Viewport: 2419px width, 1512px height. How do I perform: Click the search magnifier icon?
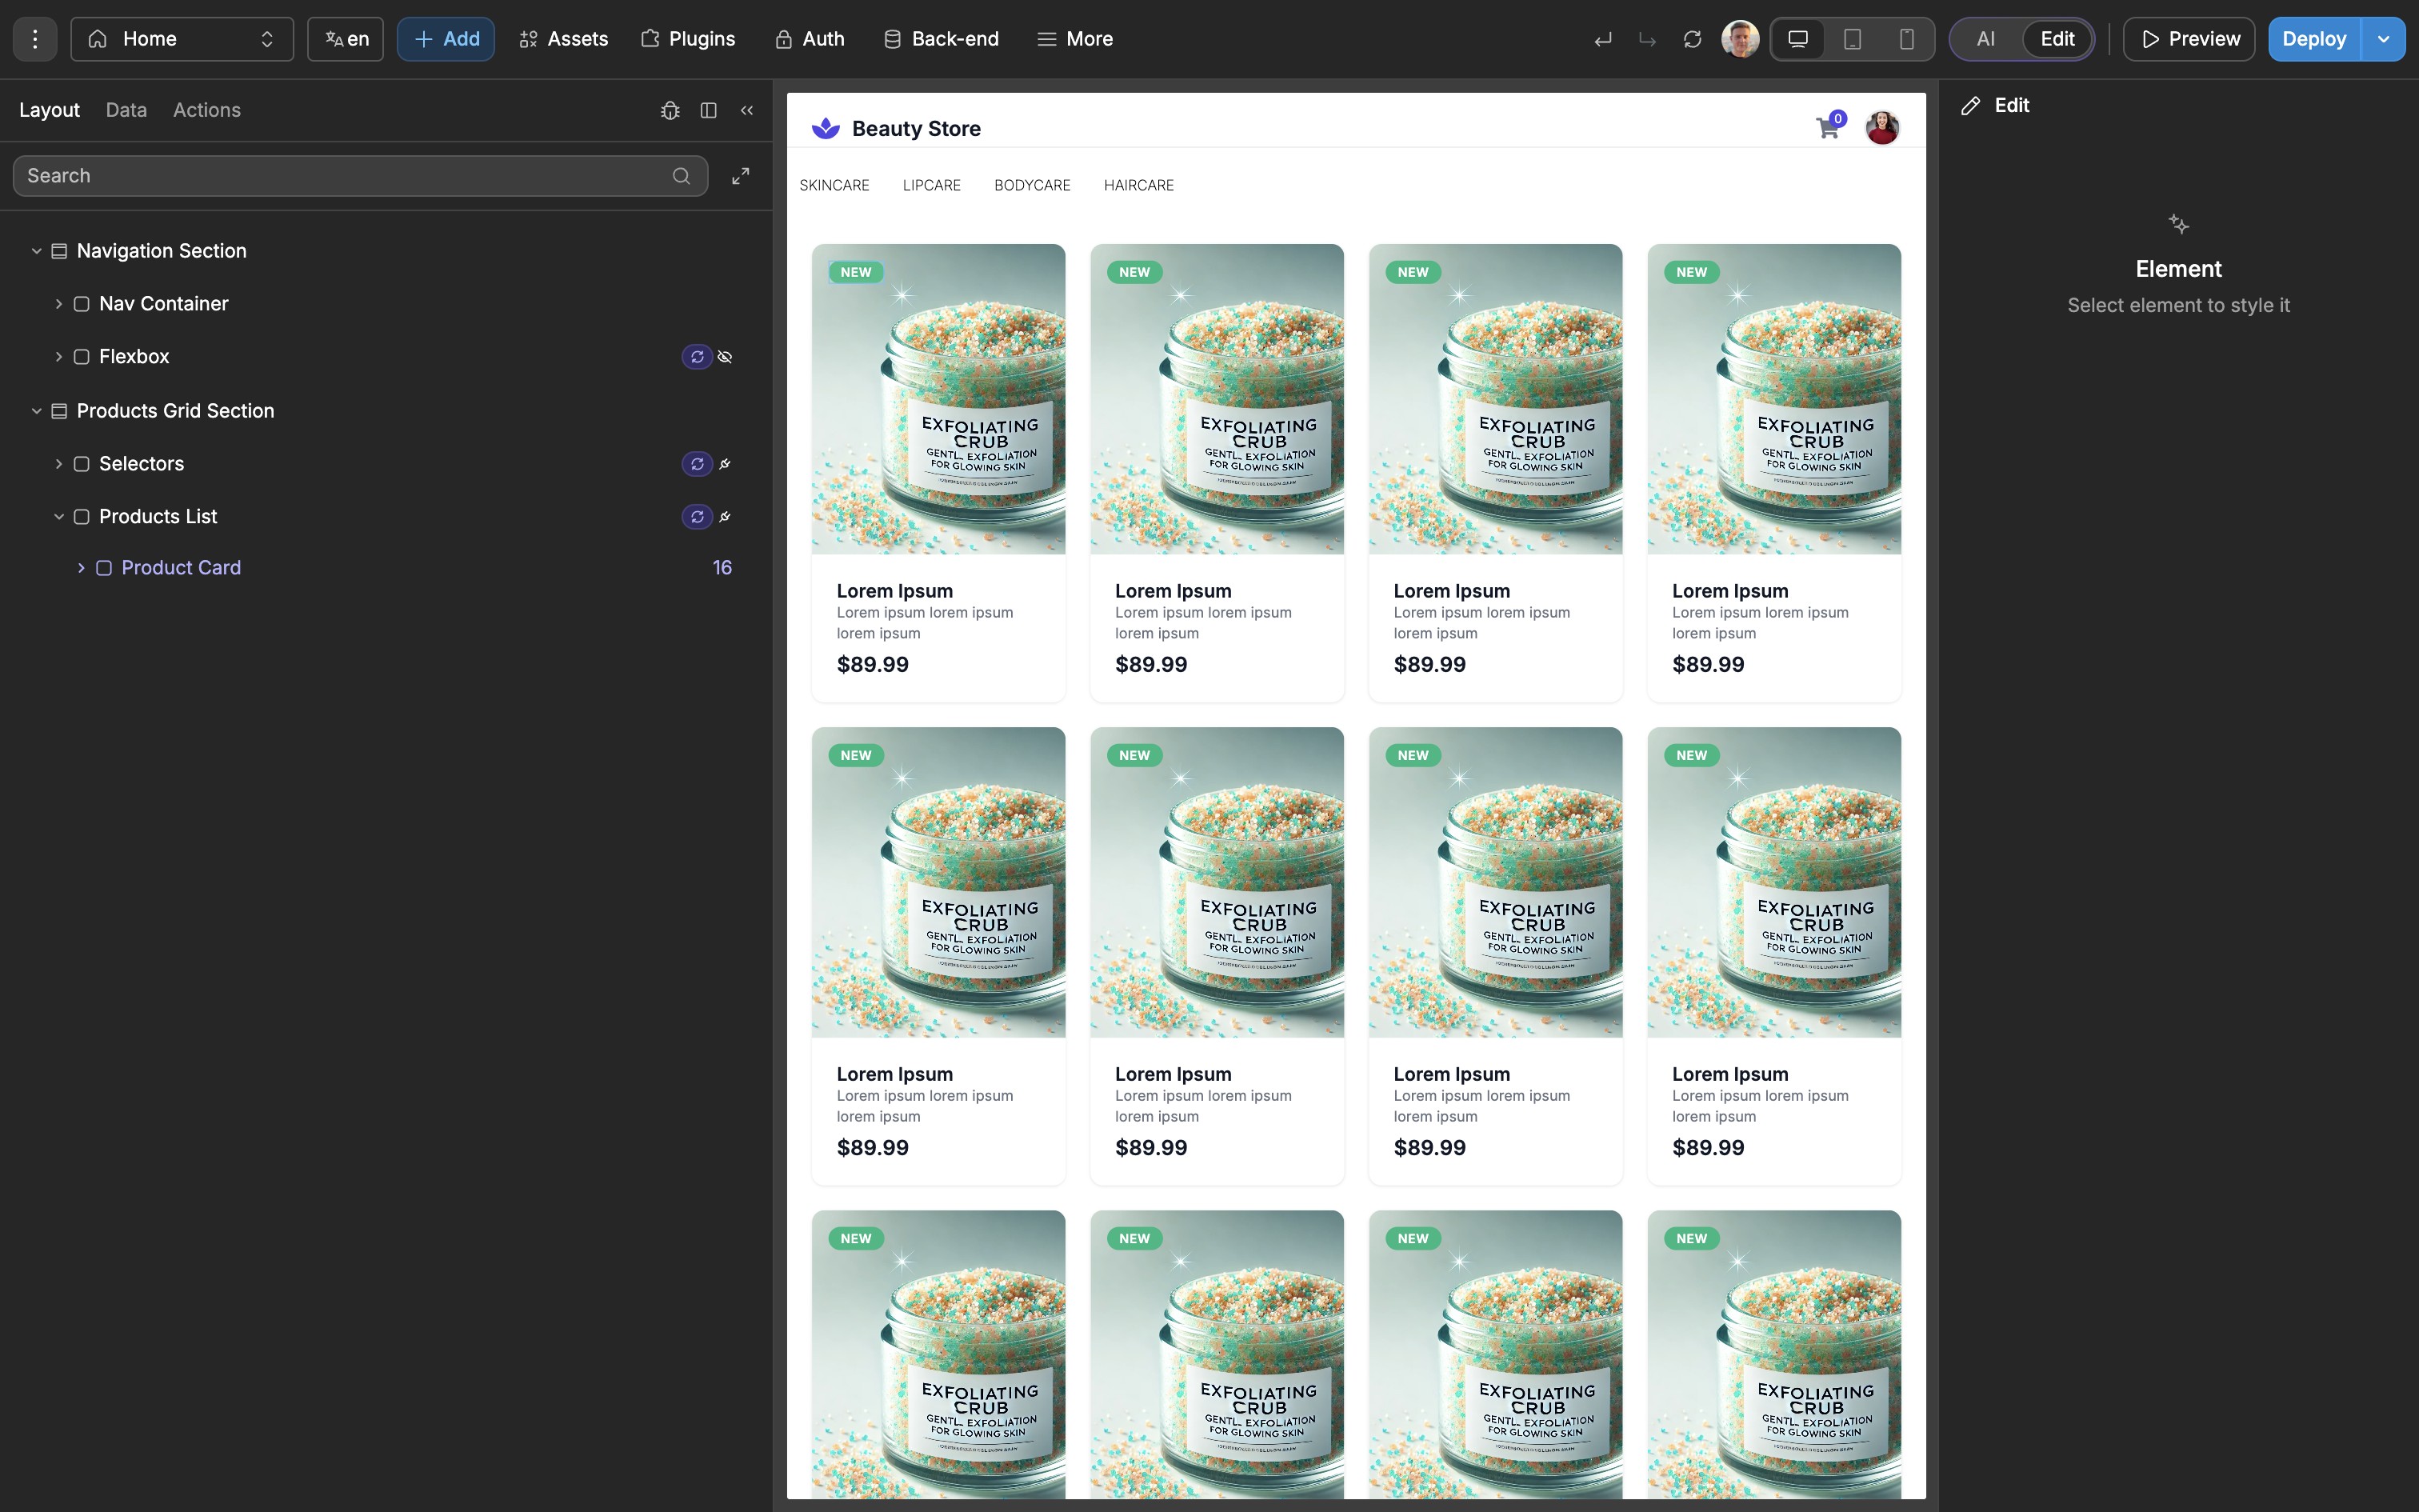coord(682,176)
